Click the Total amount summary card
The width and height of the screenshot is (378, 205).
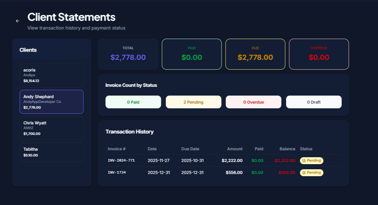[x=128, y=54]
